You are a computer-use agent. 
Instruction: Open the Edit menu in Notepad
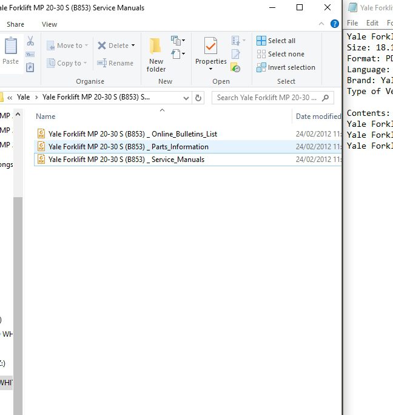click(372, 23)
